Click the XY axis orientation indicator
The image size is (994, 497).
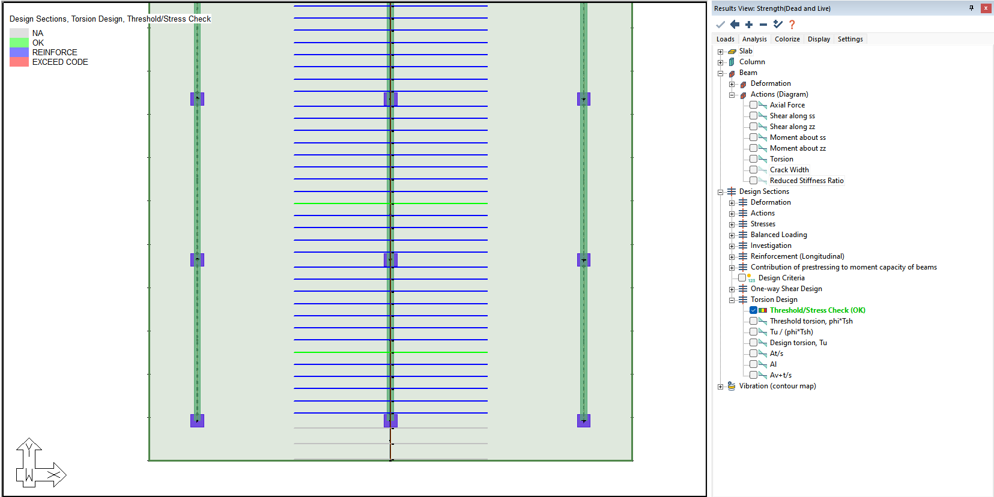click(40, 463)
